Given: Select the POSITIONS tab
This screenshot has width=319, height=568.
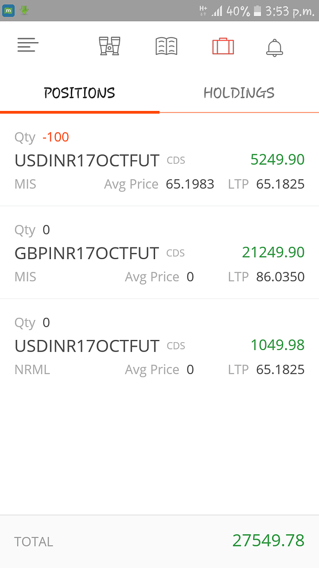Looking at the screenshot, I should pyautogui.click(x=79, y=93).
